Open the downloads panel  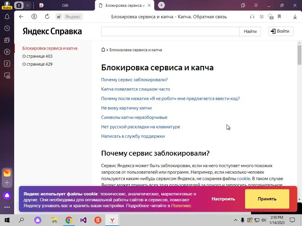(295, 17)
